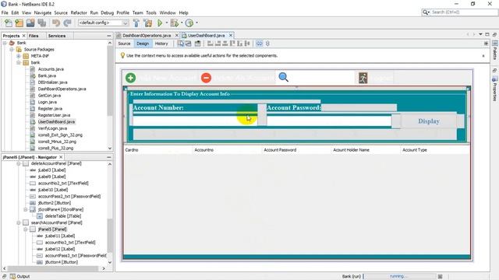The image size is (499, 280).
Task: Select DashBoardOperations.java in Projects tree
Action: [x=62, y=89]
